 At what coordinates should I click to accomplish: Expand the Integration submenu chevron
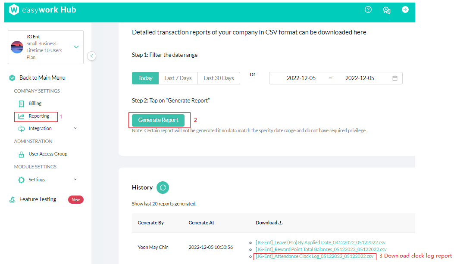tap(75, 128)
